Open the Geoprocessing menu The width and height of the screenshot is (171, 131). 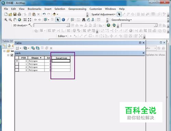77,9
